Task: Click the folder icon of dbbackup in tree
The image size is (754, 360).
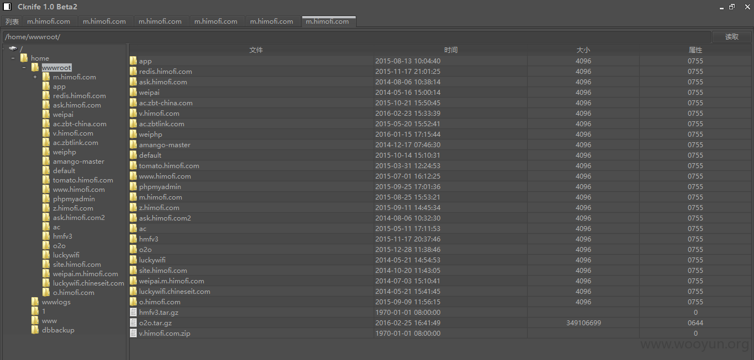Action: tap(35, 330)
